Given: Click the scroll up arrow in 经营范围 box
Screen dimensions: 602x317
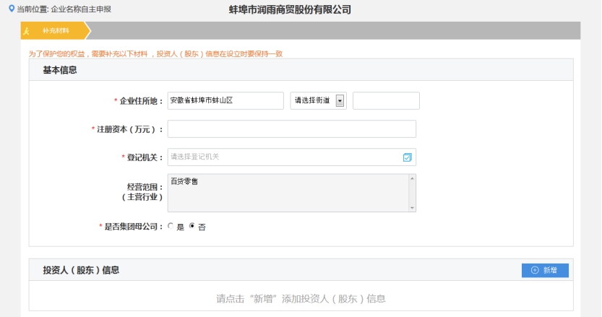Looking at the screenshot, I should (412, 178).
